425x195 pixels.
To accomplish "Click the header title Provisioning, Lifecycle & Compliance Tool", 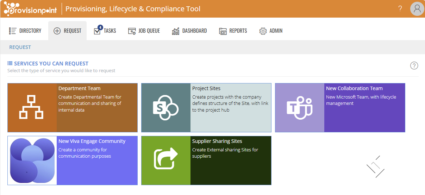I will coord(133,9).
